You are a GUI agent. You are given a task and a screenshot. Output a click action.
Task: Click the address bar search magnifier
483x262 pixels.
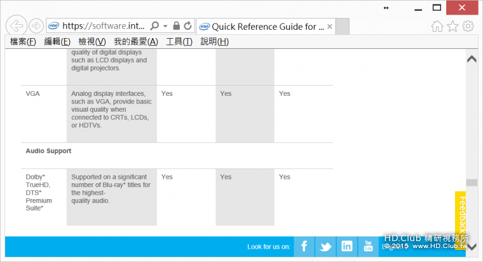click(154, 26)
